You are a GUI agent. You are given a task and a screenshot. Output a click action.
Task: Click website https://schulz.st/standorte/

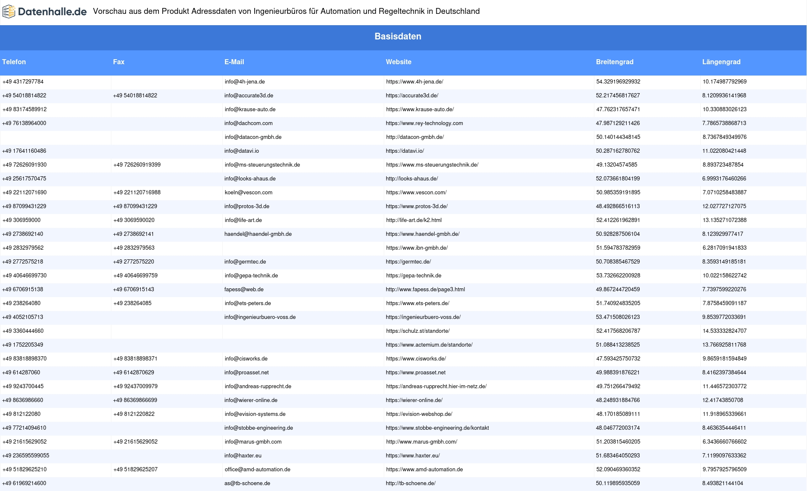click(x=418, y=331)
